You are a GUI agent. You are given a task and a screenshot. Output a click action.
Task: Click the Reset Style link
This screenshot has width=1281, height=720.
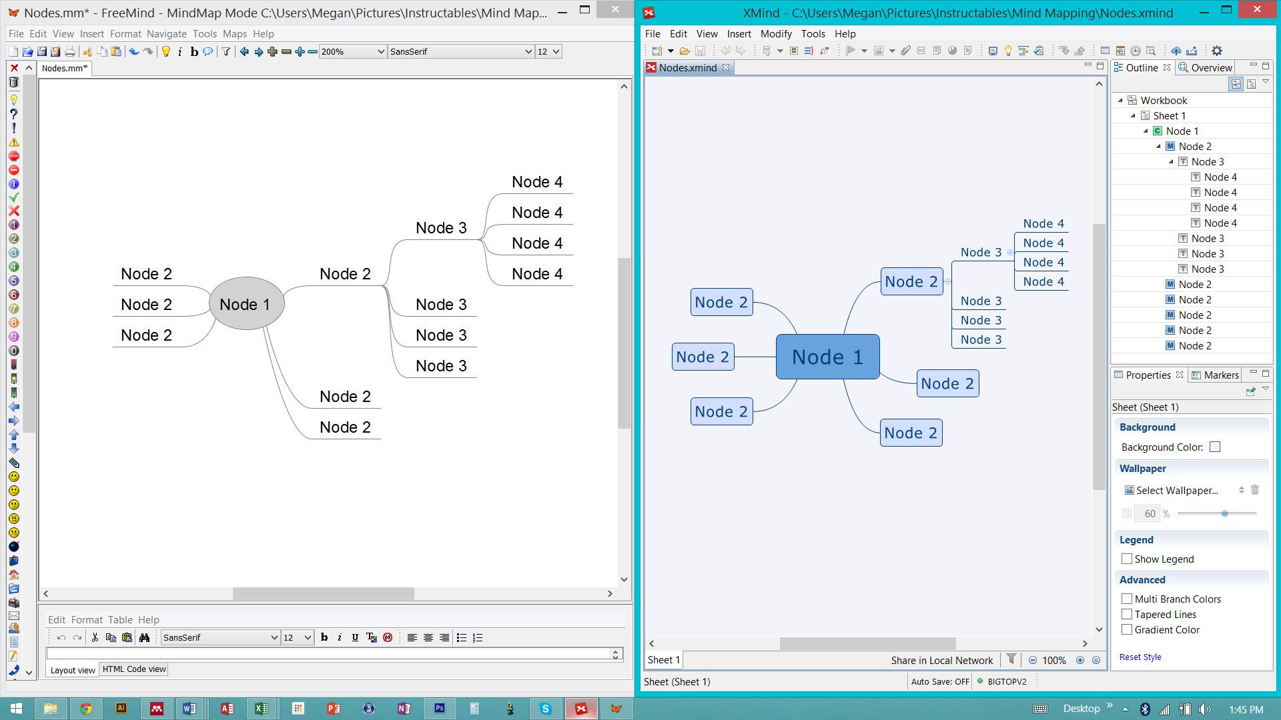[1140, 657]
